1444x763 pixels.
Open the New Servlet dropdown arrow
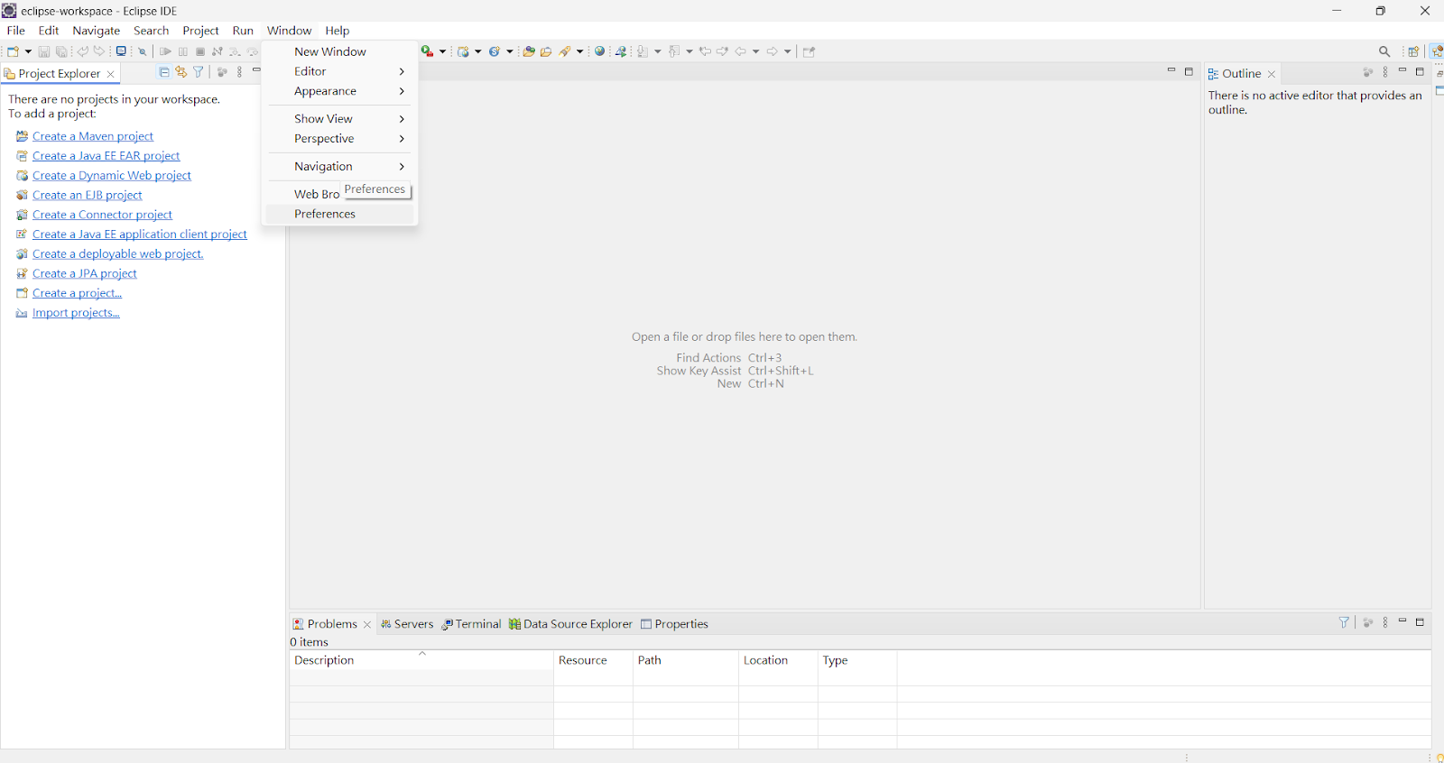[x=510, y=51]
